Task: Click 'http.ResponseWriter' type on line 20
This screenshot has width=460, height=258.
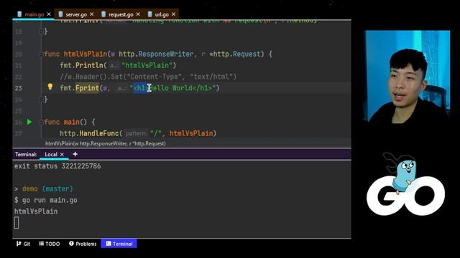Action: 156,54
